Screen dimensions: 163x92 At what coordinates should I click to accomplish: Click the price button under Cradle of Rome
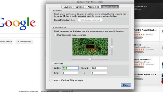pyautogui.click(x=139, y=79)
